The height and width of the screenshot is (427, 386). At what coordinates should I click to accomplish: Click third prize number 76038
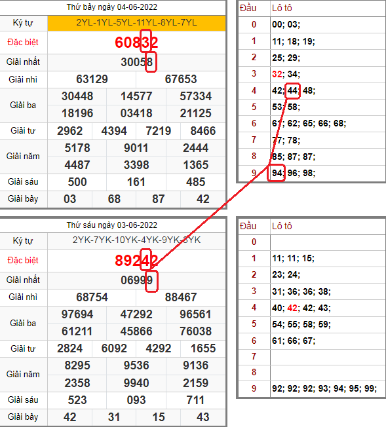pos(195,331)
